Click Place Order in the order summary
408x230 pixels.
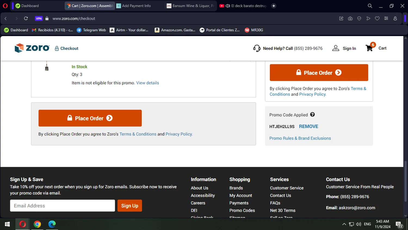(319, 73)
